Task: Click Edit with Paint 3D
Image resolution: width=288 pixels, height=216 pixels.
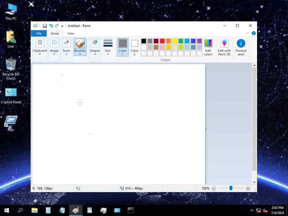Action: 224,47
